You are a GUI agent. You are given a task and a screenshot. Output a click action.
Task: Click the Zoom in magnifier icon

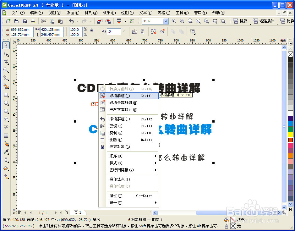pyautogui.click(x=174, y=21)
